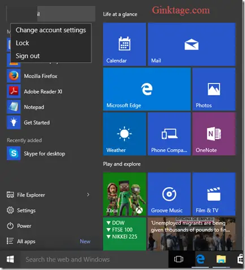Click the NIKKEI 225 text on the stocks tile
Screen dimensions: 245x270
pos(124,237)
